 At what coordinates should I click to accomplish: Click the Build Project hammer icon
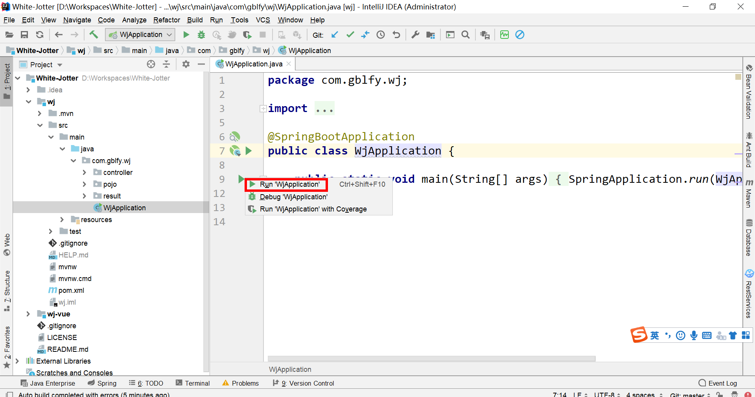coord(94,35)
